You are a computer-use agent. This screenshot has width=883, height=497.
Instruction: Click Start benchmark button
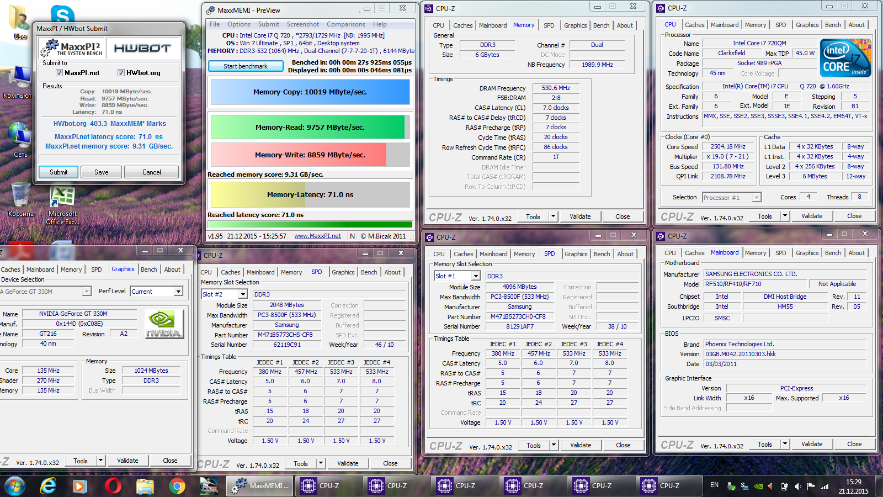click(x=246, y=66)
